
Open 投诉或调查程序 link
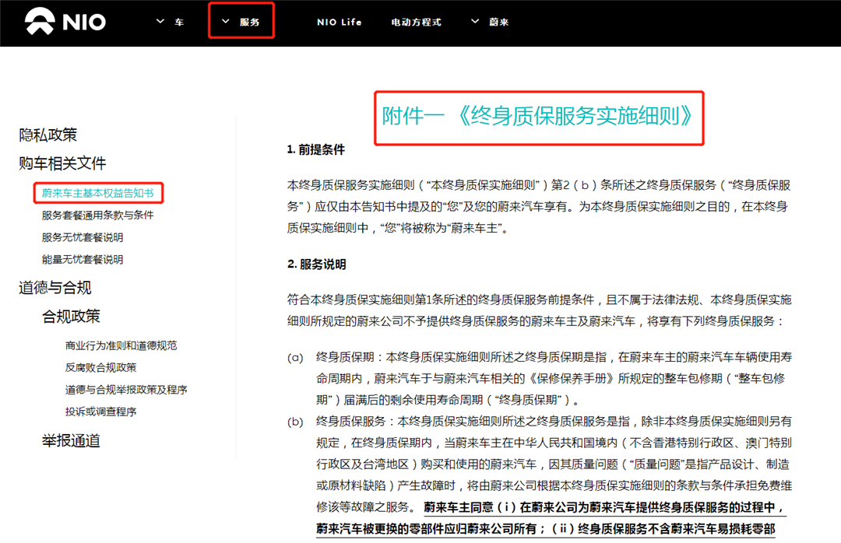tap(100, 412)
